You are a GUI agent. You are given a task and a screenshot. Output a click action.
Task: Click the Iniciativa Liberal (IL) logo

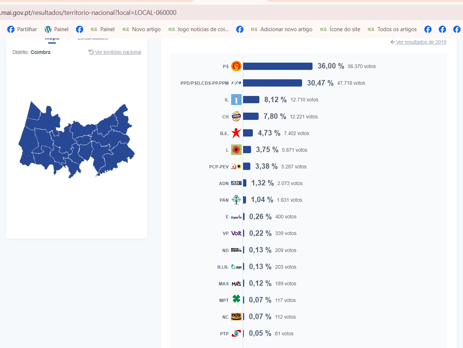tap(236, 100)
